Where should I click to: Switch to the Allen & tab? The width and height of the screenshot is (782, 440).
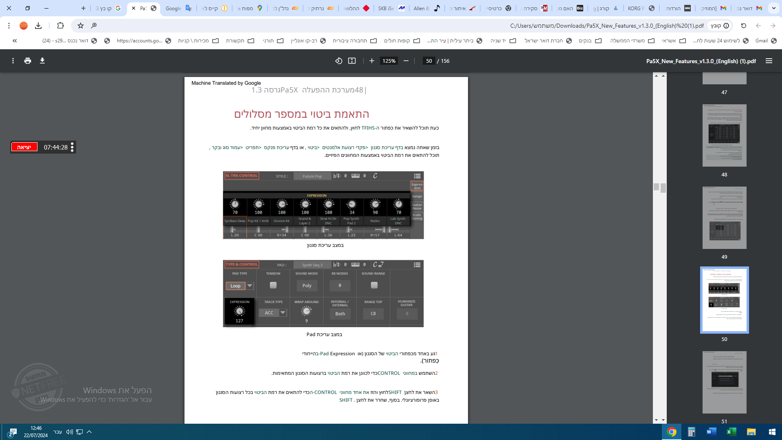pyautogui.click(x=426, y=8)
